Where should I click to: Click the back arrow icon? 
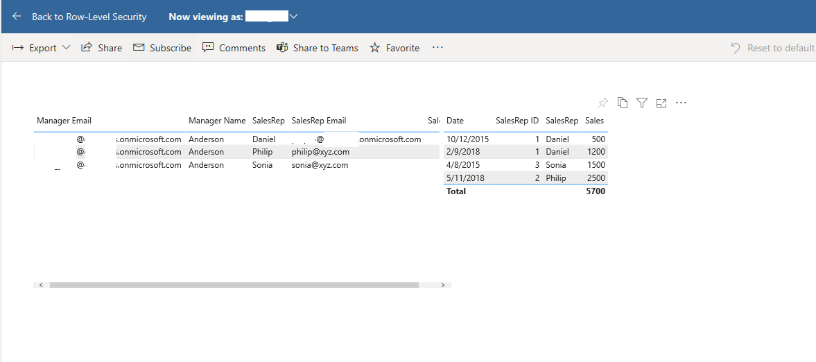point(17,17)
